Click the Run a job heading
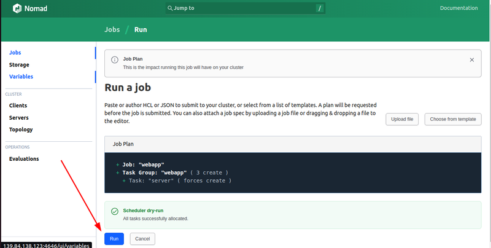The image size is (491, 248). (x=128, y=87)
